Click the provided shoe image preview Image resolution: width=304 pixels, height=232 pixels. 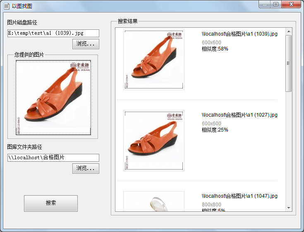(53, 98)
